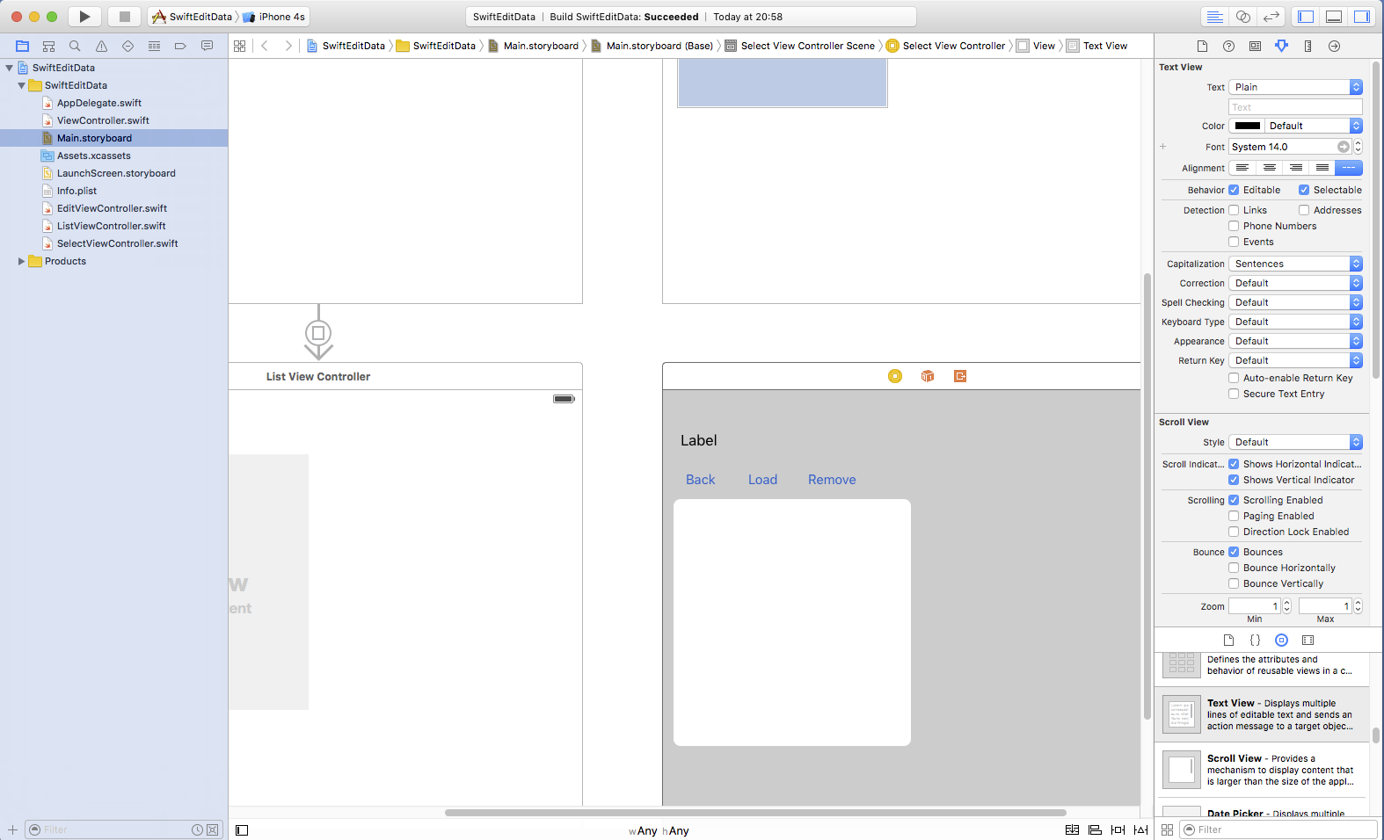Show the Object library icon
The image size is (1384, 840).
(x=1281, y=641)
